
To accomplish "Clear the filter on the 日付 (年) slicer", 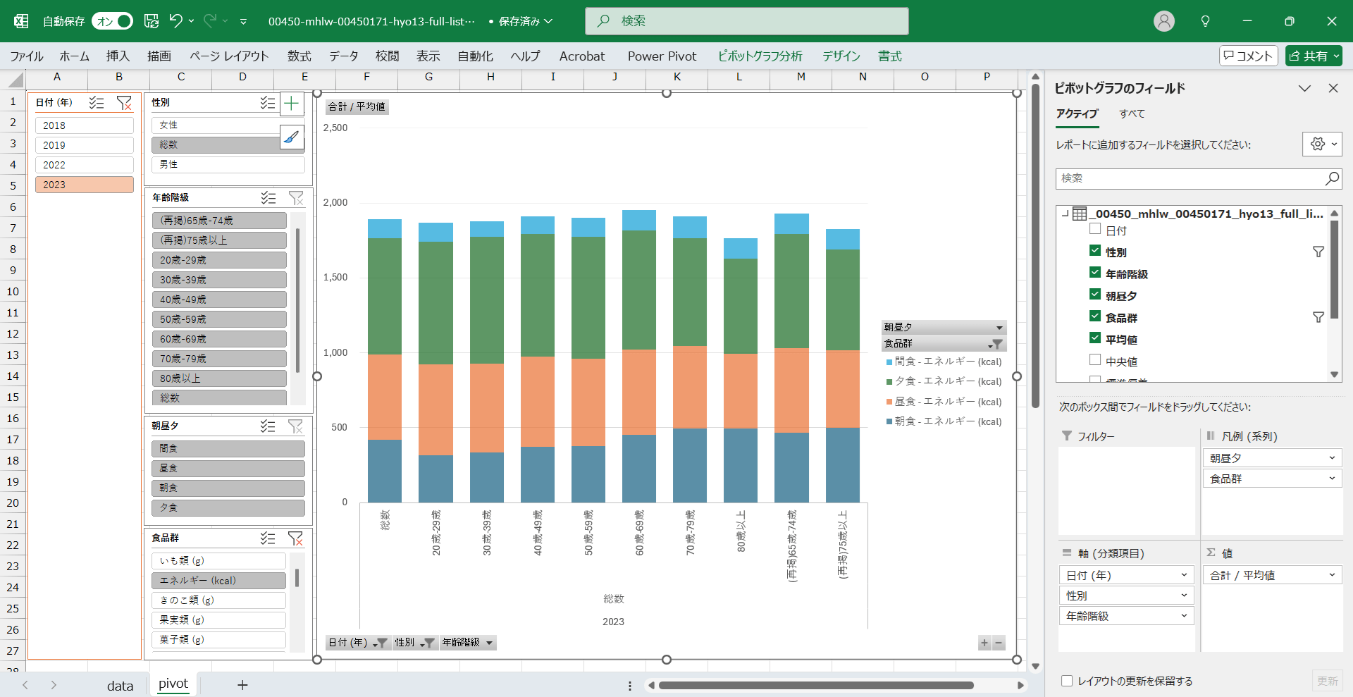I will click(124, 103).
